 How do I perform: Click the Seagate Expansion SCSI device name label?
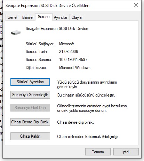(57, 29)
